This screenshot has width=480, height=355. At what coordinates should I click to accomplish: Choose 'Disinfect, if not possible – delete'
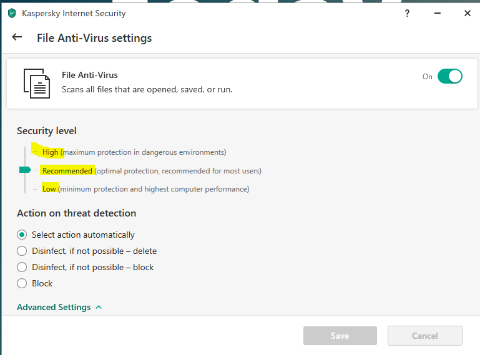[22, 251]
